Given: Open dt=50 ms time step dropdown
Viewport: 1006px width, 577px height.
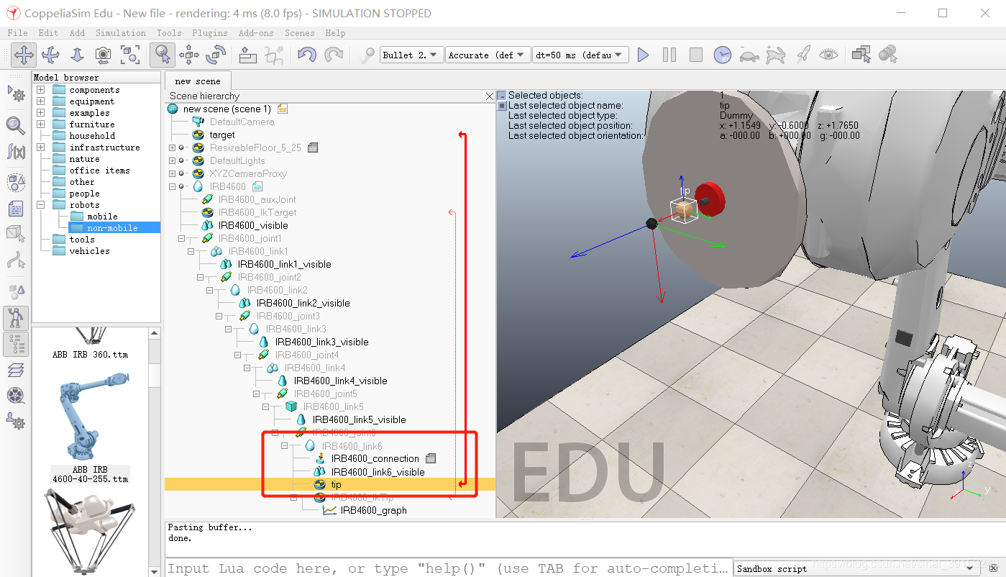Looking at the screenshot, I should [x=580, y=55].
